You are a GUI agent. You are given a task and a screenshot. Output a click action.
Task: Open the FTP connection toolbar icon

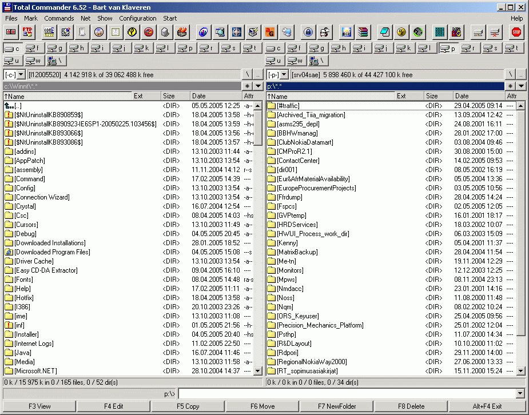[x=27, y=32]
